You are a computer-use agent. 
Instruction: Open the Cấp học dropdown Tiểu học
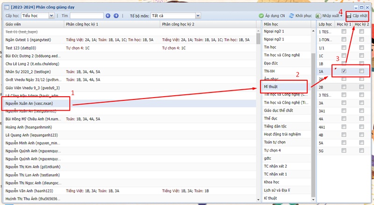point(51,16)
